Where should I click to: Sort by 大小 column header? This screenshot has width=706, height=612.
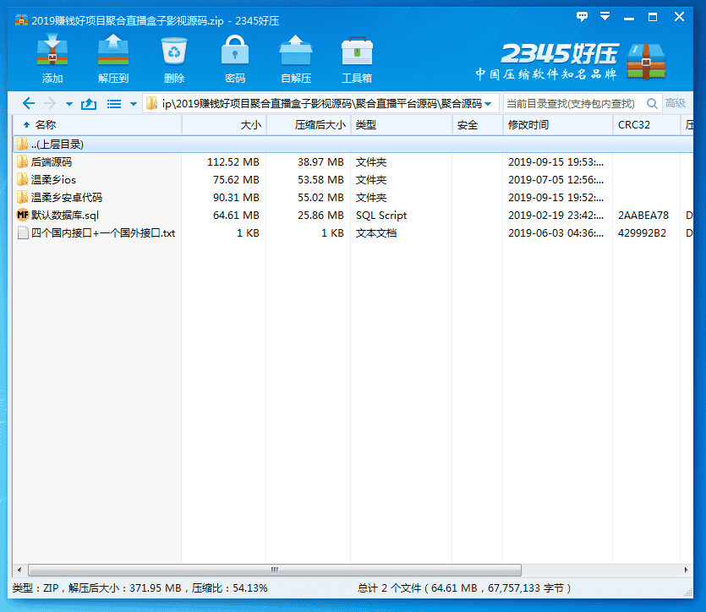click(x=224, y=125)
